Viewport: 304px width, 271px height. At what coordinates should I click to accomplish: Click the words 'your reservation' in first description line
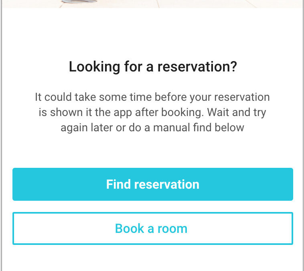pyautogui.click(x=230, y=97)
